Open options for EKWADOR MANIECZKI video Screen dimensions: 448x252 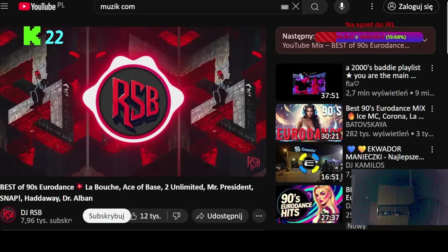click(432, 149)
